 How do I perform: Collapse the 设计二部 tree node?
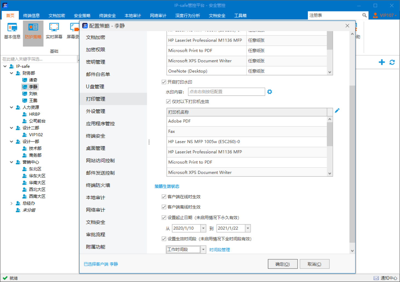tap(12, 128)
